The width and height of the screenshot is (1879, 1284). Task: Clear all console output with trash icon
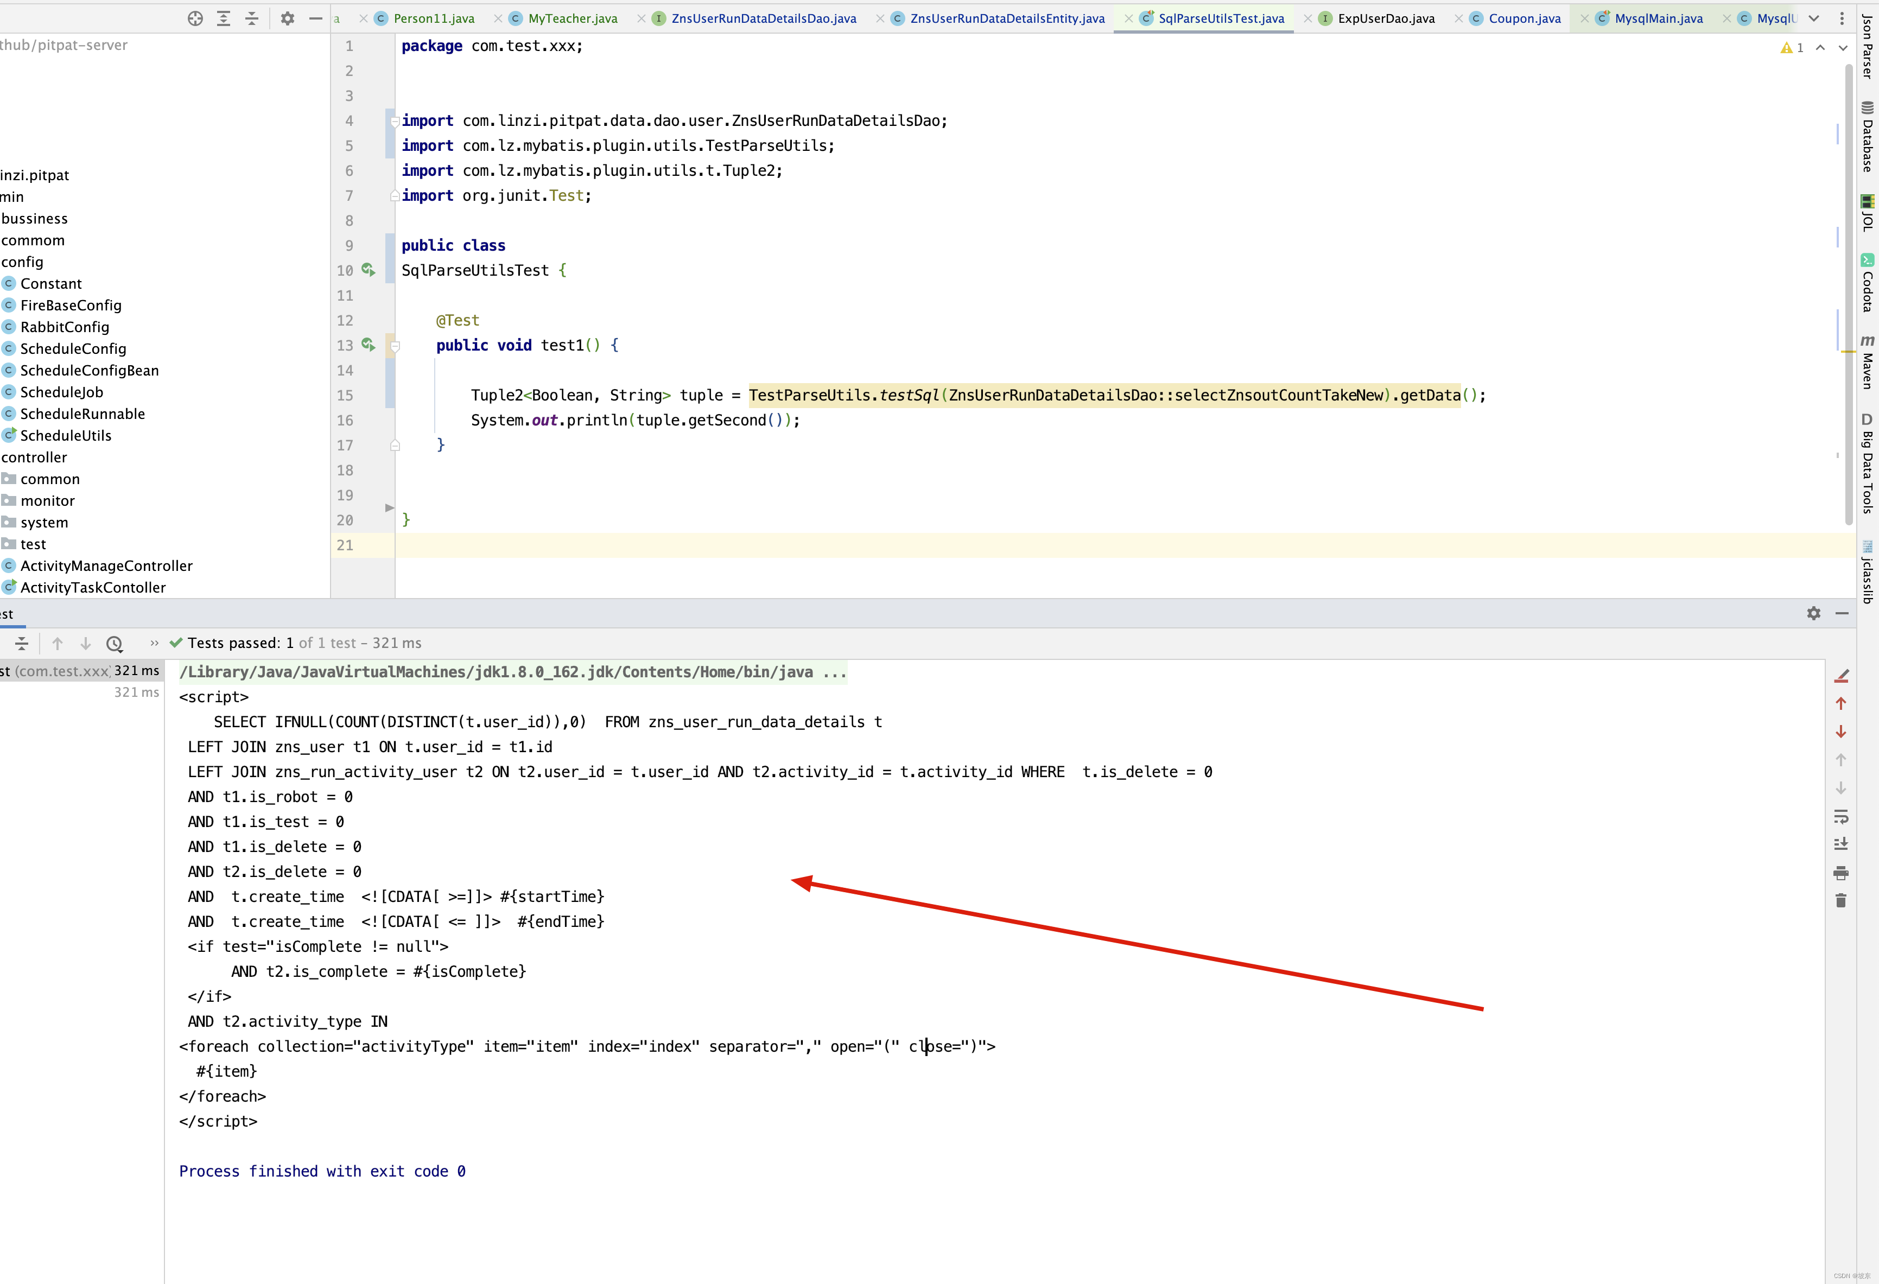pyautogui.click(x=1841, y=901)
